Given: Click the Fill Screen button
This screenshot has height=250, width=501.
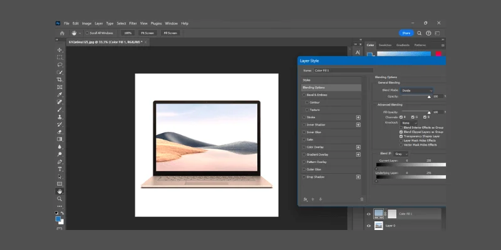Looking at the screenshot, I should point(170,33).
